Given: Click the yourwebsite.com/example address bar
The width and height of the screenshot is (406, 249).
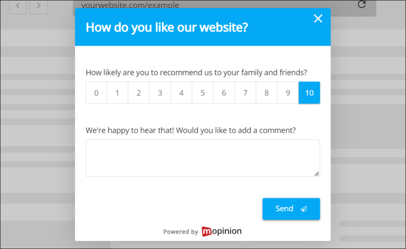Looking at the screenshot, I should coord(130,5).
